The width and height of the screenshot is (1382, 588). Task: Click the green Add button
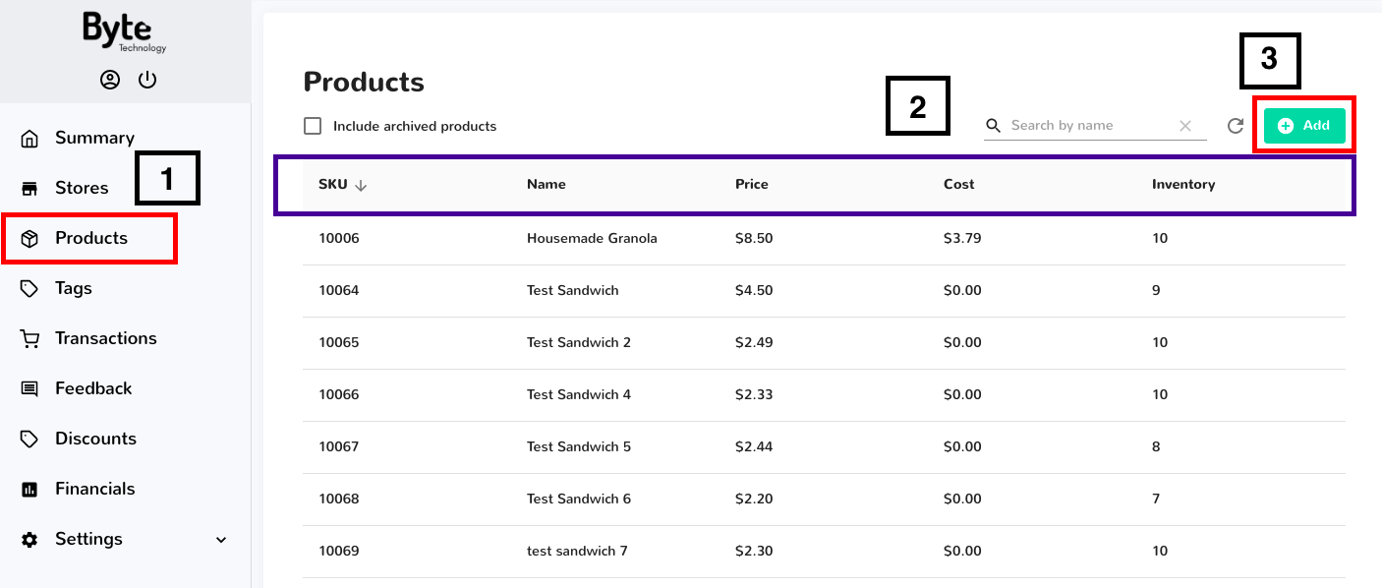coord(1304,125)
